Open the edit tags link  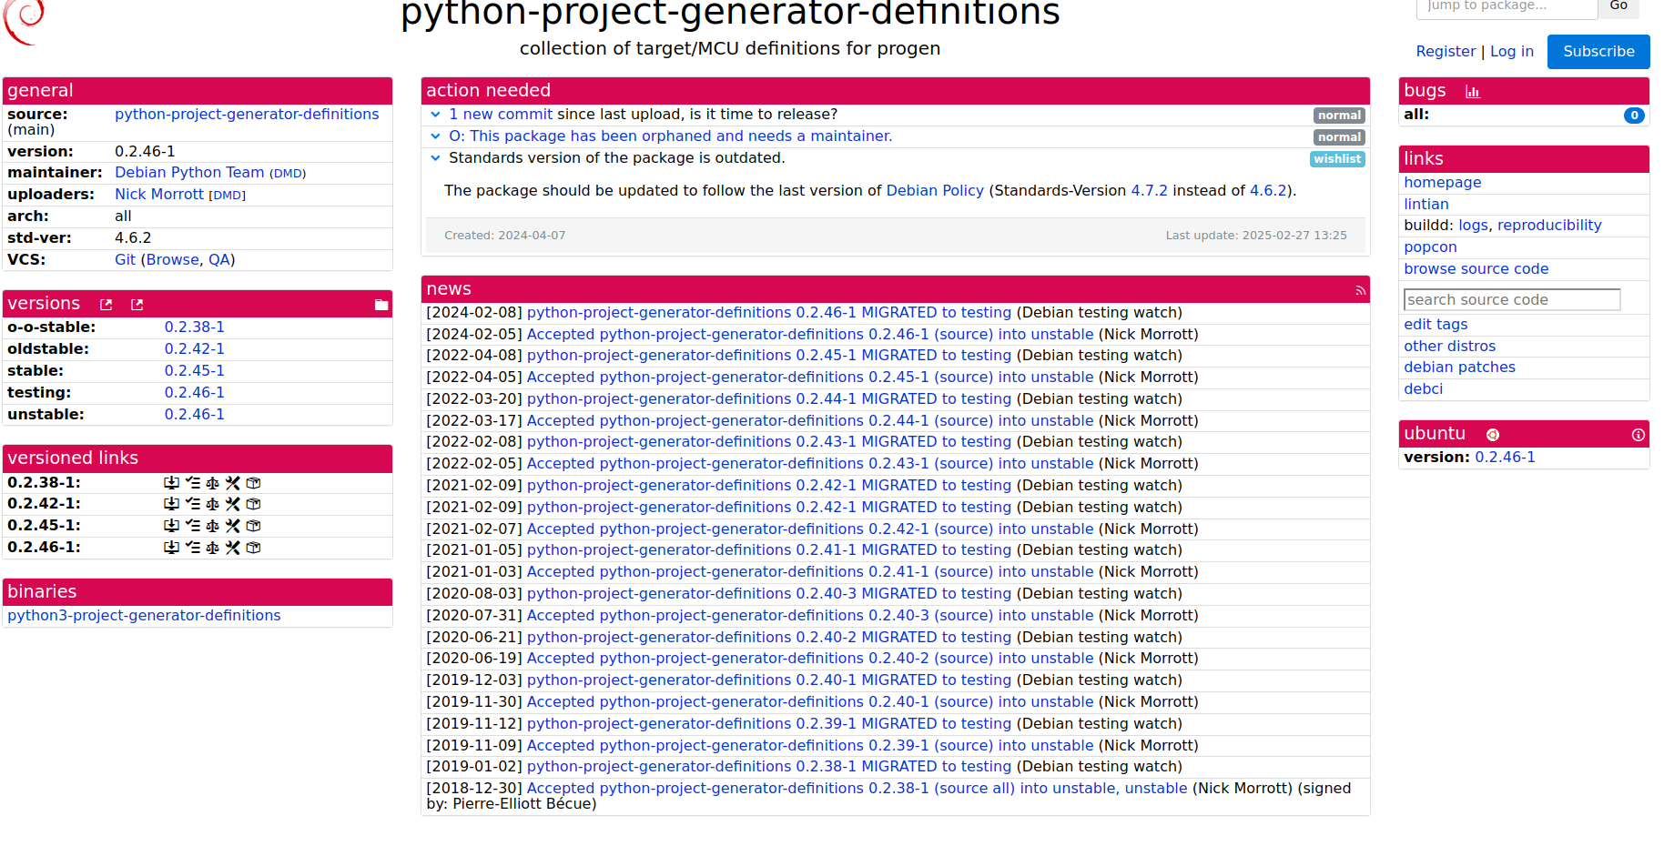(1436, 325)
